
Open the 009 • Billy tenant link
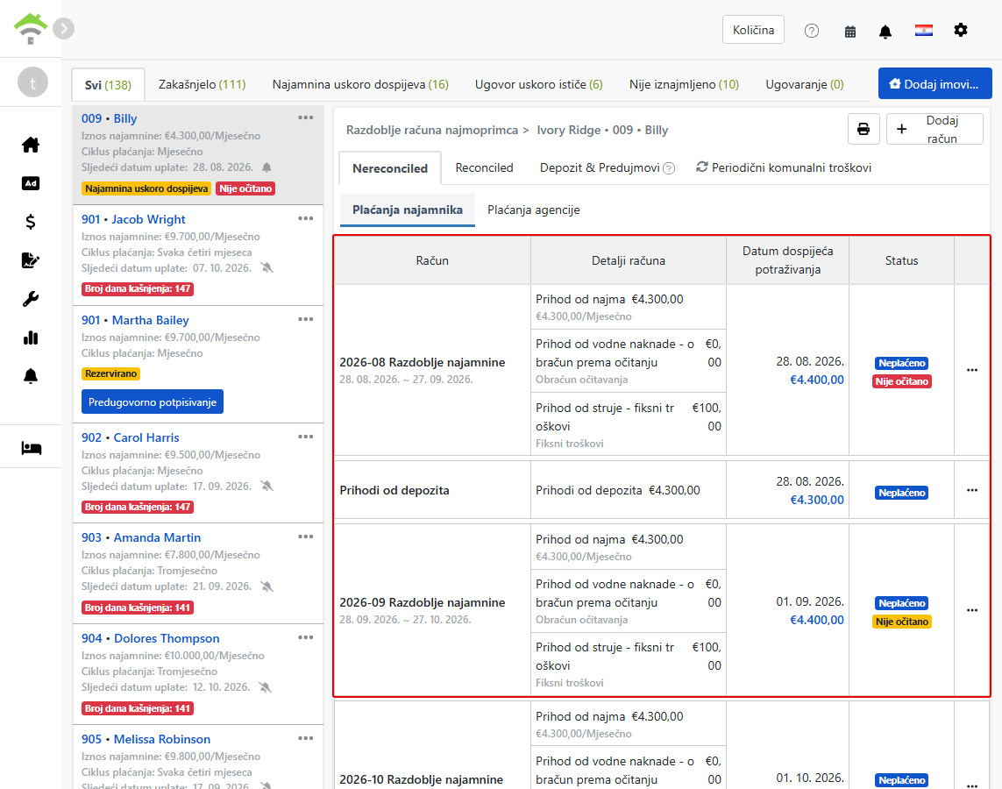click(x=110, y=118)
